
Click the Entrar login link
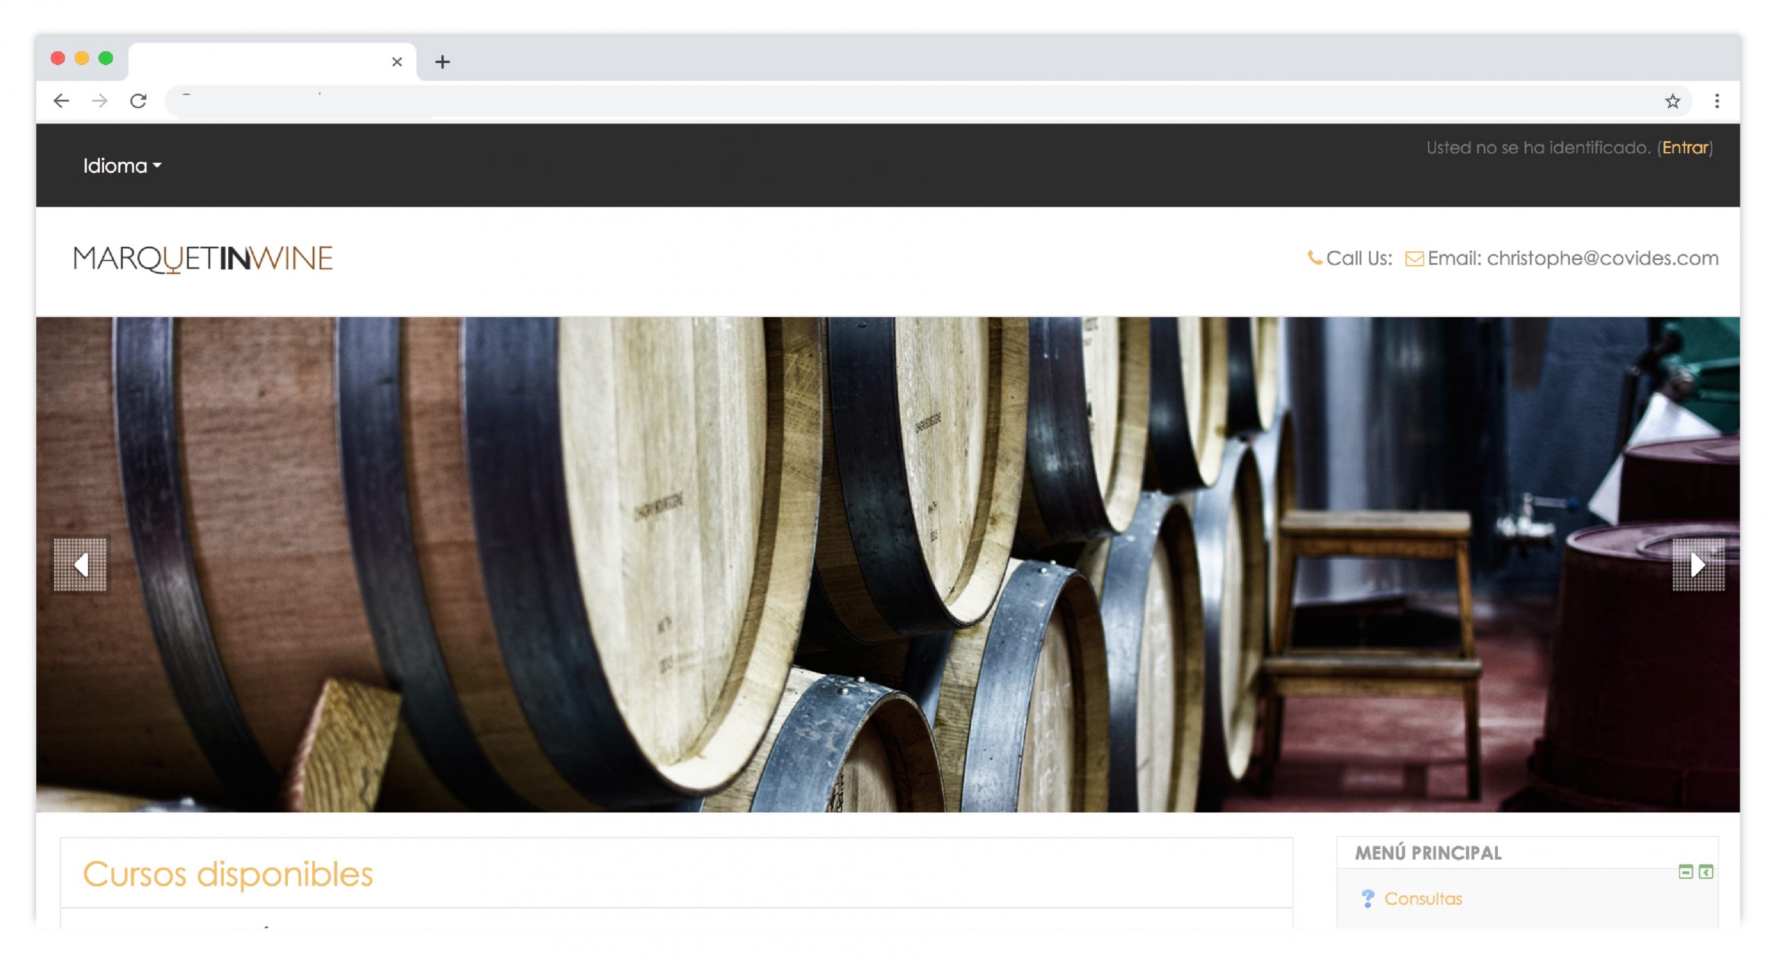tap(1684, 148)
